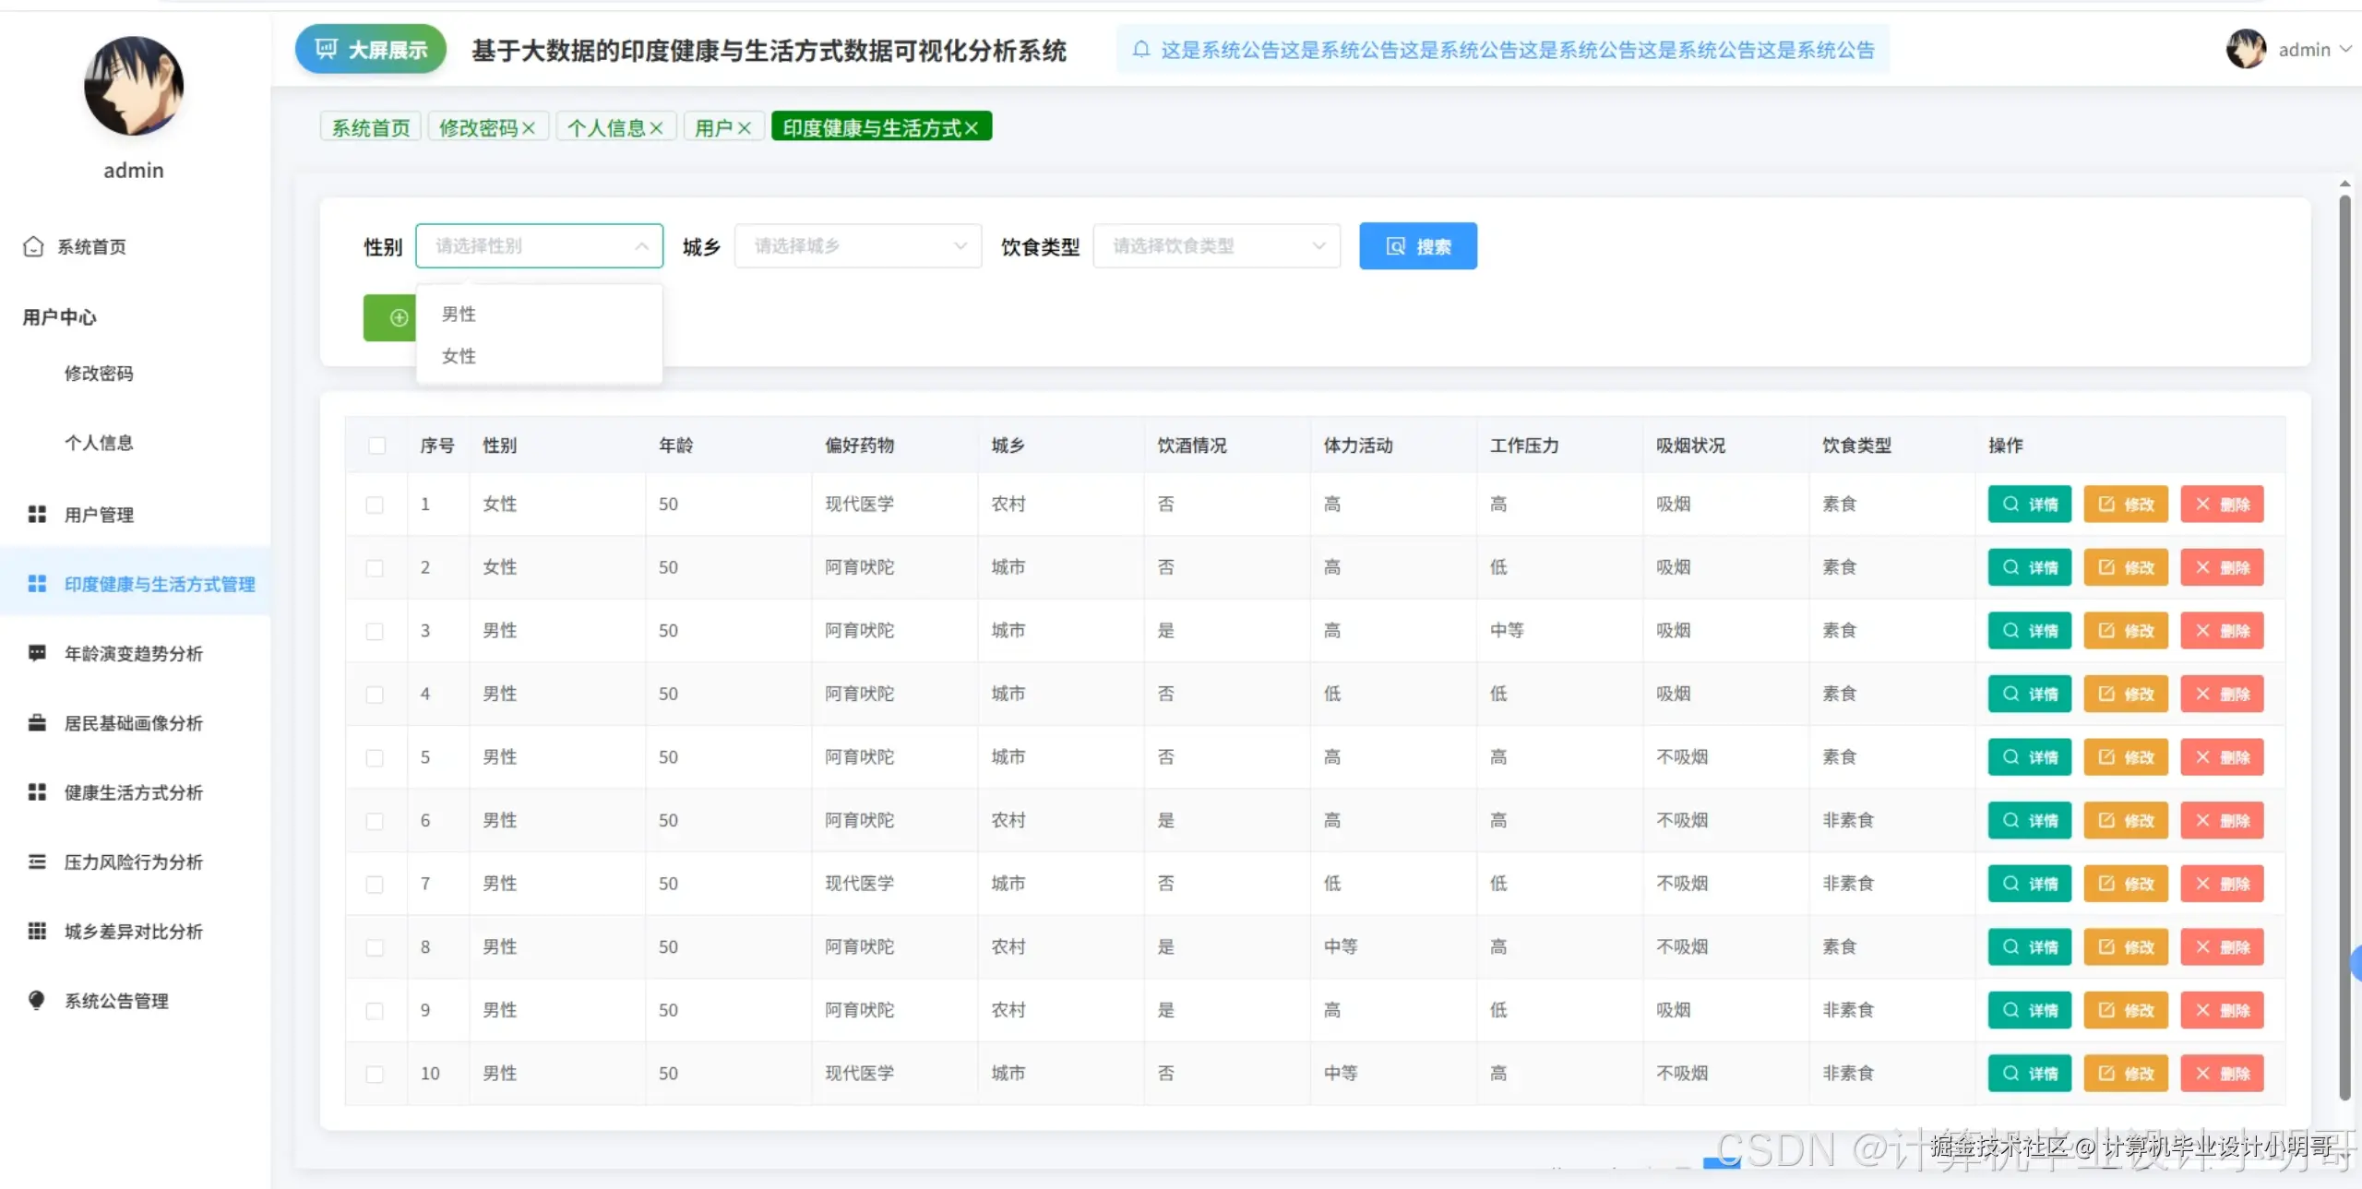
Task: Click 详情 button on the first row
Action: coord(2030,505)
